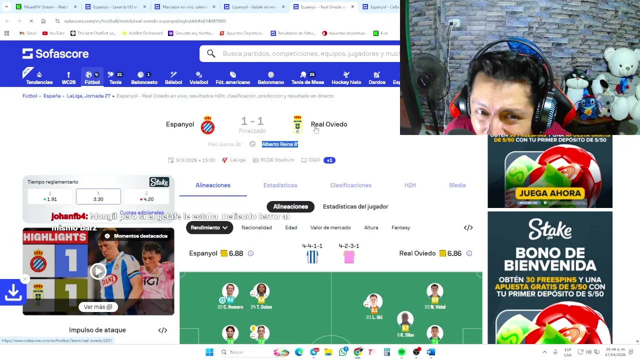Open File Explorer from the taskbar
Image resolution: width=640 pixels, height=360 pixels.
click(328, 352)
